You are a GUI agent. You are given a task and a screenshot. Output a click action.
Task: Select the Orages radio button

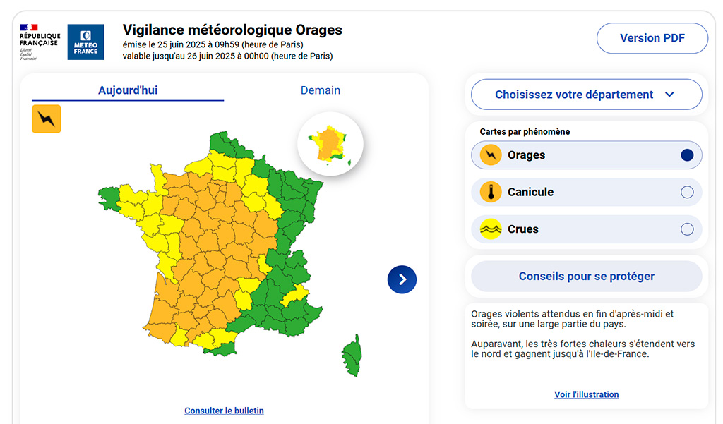pos(687,155)
